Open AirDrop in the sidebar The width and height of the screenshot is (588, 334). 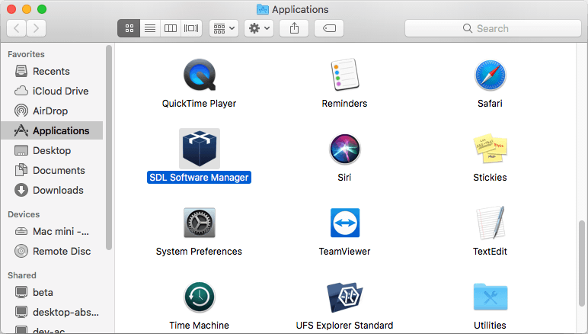(x=52, y=111)
